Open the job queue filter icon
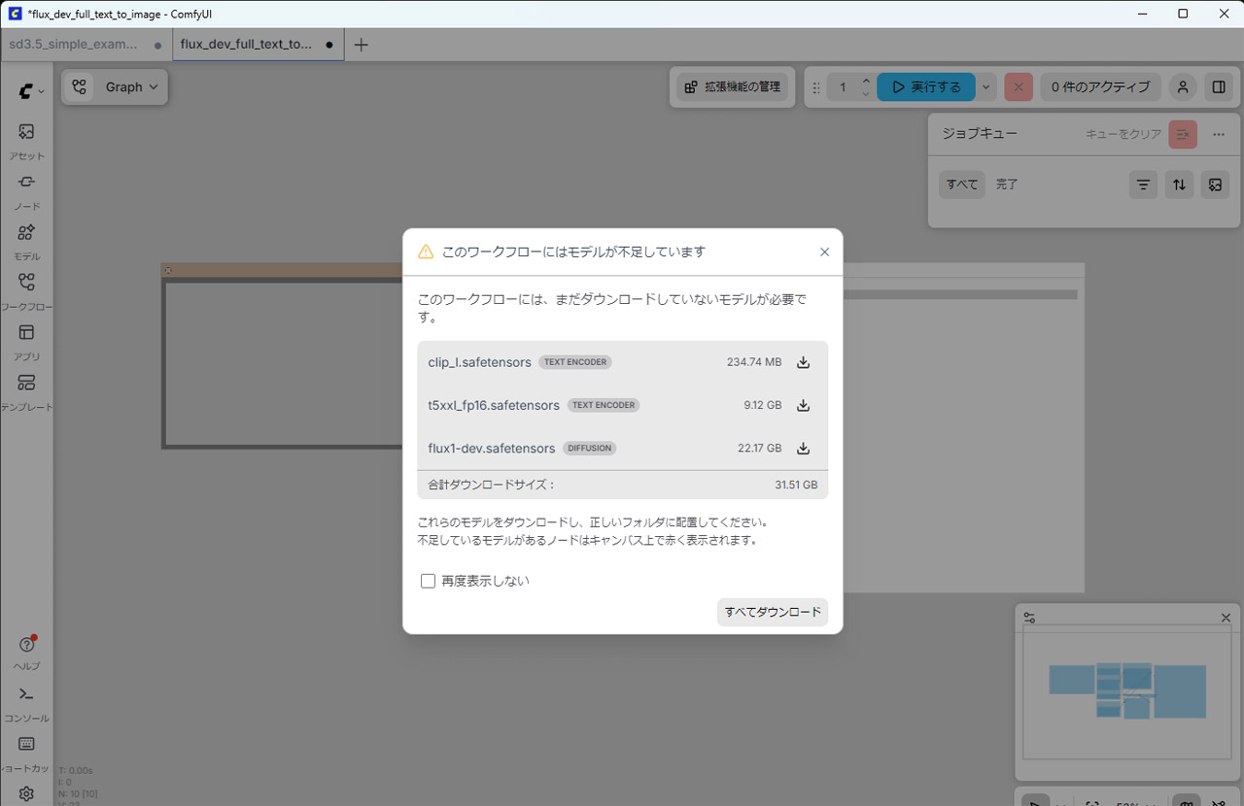 pyautogui.click(x=1143, y=185)
